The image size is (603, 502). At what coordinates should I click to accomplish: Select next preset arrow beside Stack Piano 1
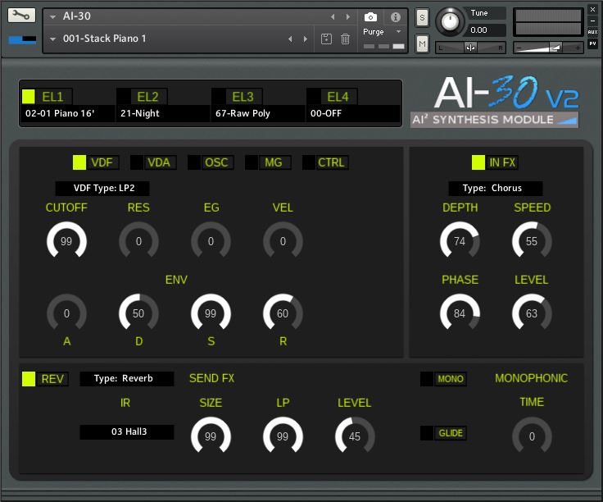[306, 39]
